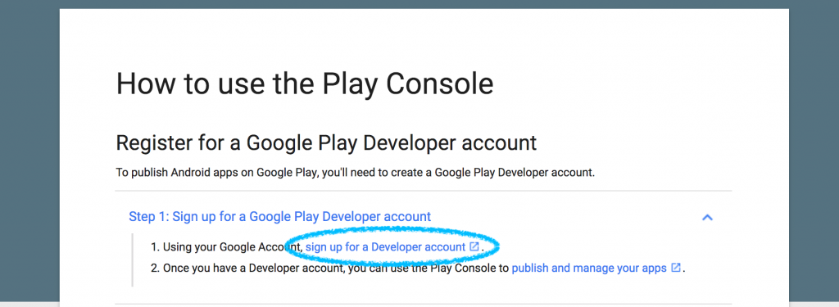Click the 'How to use the Play Console' title
The image size is (839, 307).
click(305, 84)
